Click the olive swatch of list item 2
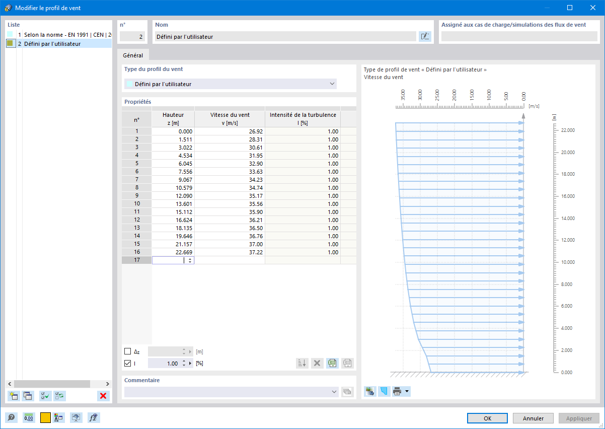Image resolution: width=605 pixels, height=429 pixels. (10, 44)
